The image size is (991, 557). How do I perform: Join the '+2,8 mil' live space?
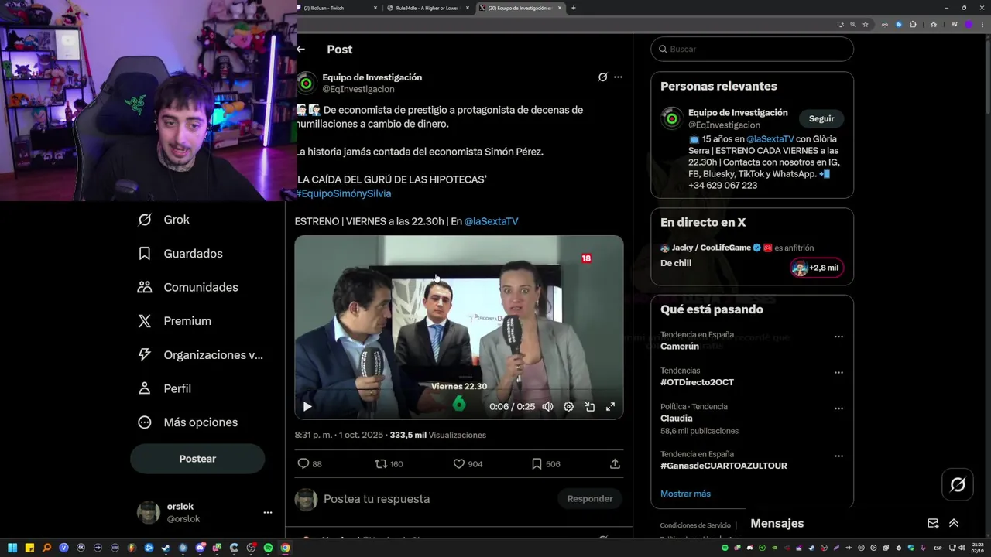point(817,268)
